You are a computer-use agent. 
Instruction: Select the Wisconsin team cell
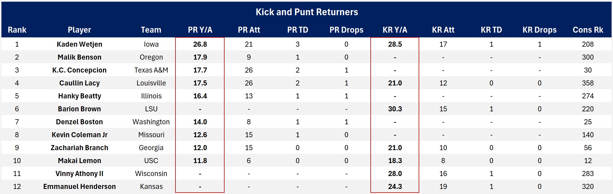[151, 173]
